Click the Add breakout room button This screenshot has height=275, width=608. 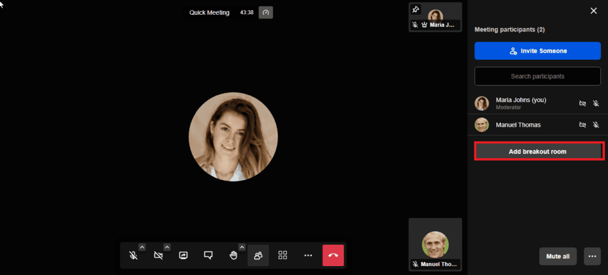[537, 152]
